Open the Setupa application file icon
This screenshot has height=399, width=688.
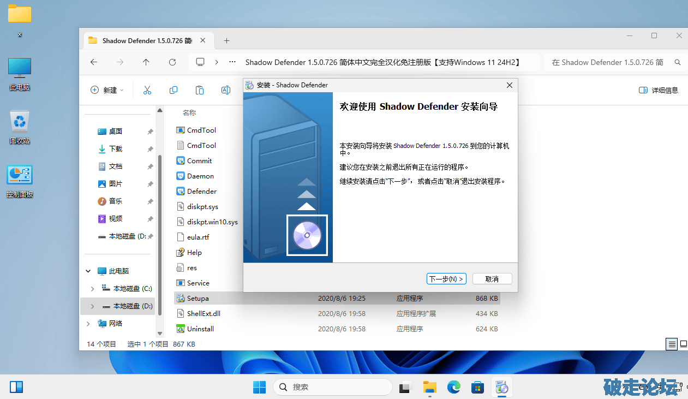[x=181, y=299]
